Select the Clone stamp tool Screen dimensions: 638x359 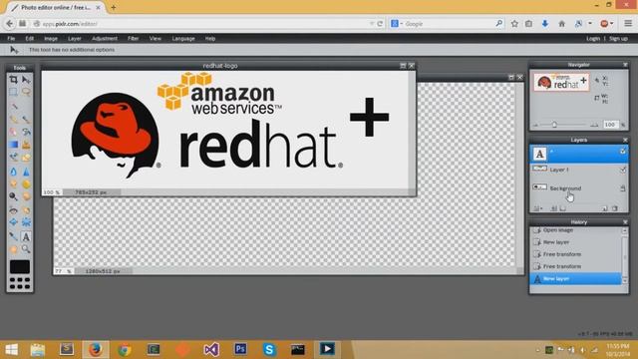[26, 145]
